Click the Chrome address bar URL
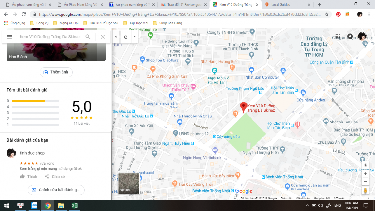375x211 pixels. click(x=179, y=14)
